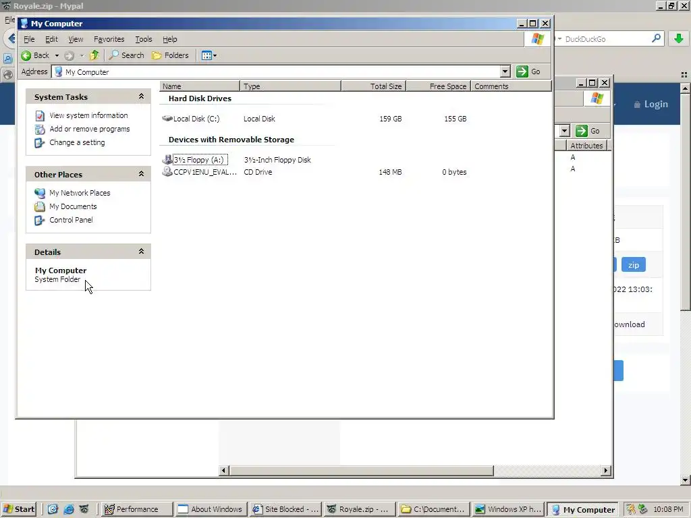Click View system information link
691x518 pixels.
[x=88, y=115]
